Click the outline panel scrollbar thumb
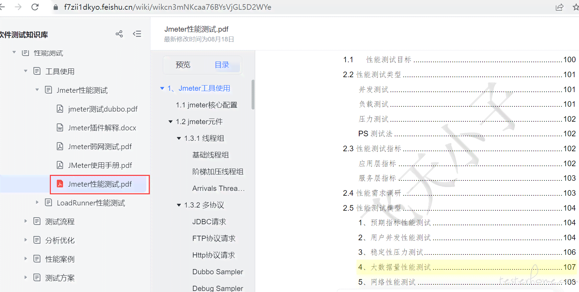Image resolution: width=579 pixels, height=292 pixels. 253,95
